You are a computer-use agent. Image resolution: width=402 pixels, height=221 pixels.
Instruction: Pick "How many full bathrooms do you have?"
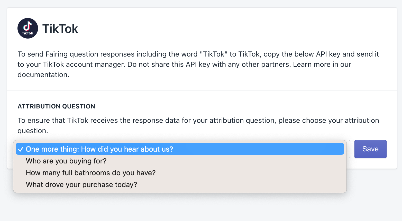[x=91, y=173]
